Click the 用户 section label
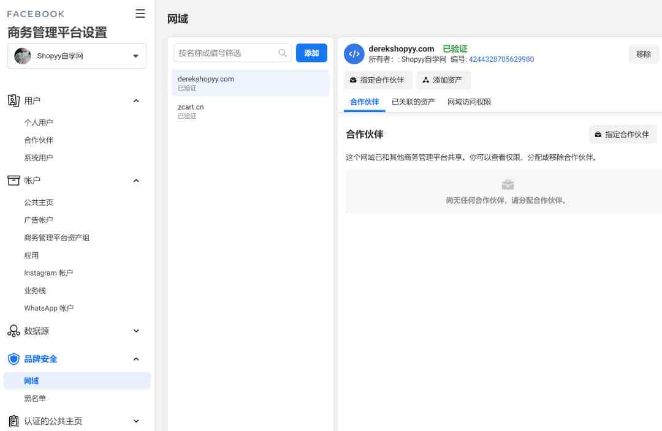Image resolution: width=662 pixels, height=431 pixels. coord(32,100)
